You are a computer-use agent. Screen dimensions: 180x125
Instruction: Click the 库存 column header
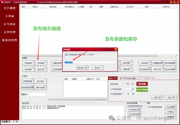91,7
